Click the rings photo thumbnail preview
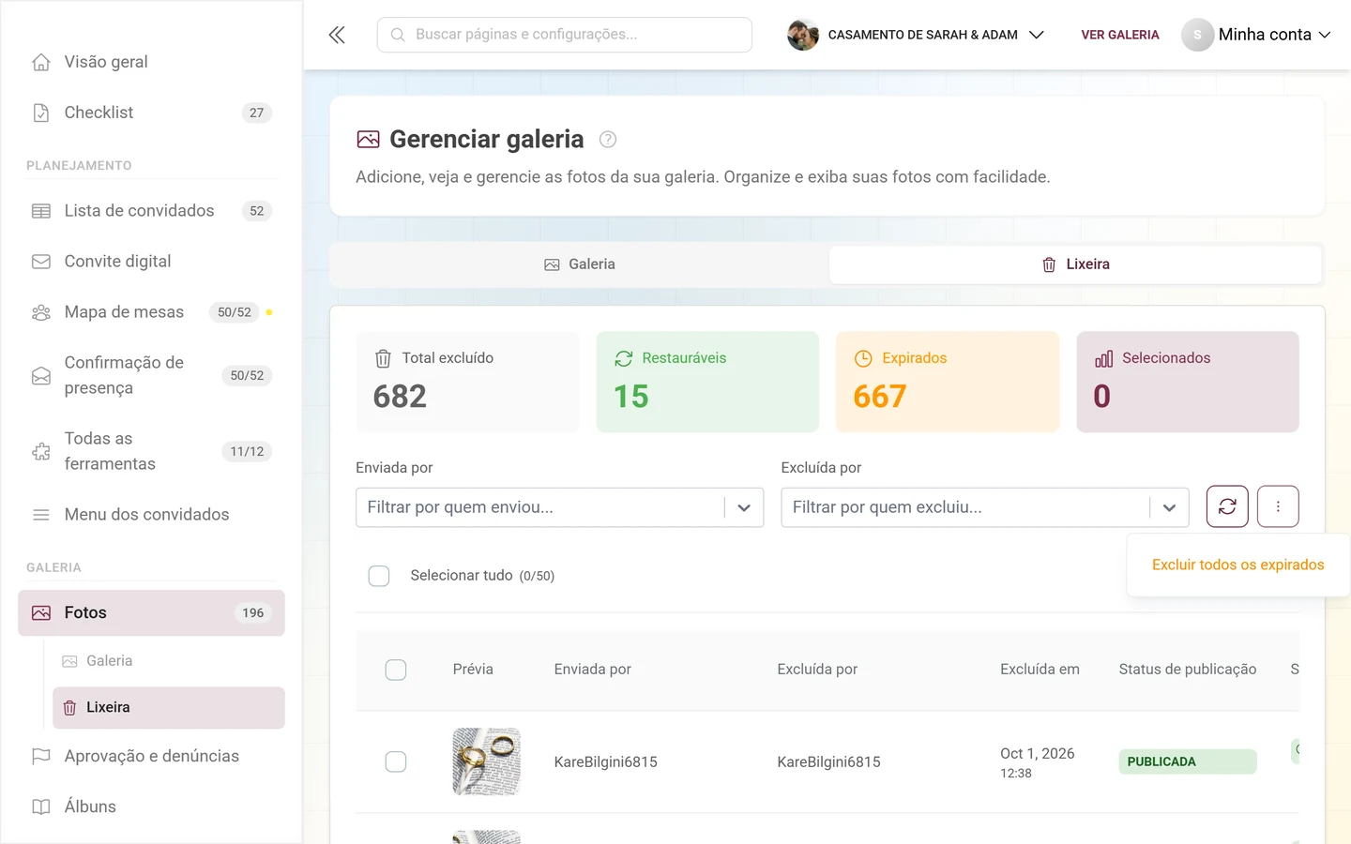Viewport: 1351px width, 844px height. point(486,761)
